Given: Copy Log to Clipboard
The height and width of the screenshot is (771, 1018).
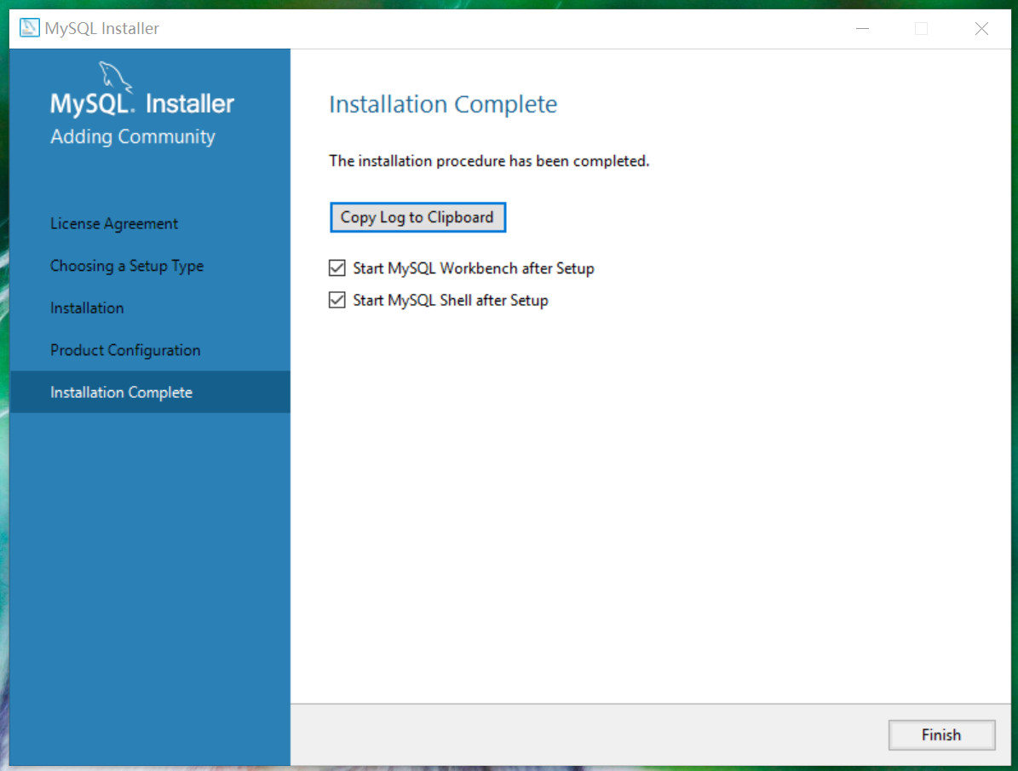Looking at the screenshot, I should (x=417, y=217).
